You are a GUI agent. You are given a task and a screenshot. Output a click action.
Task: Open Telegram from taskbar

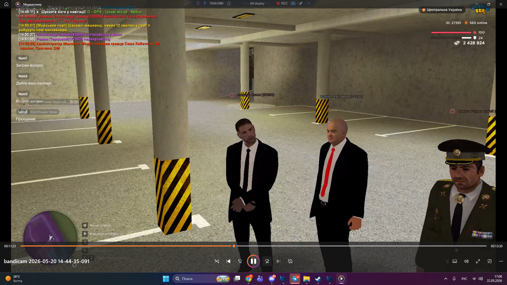click(x=295, y=279)
